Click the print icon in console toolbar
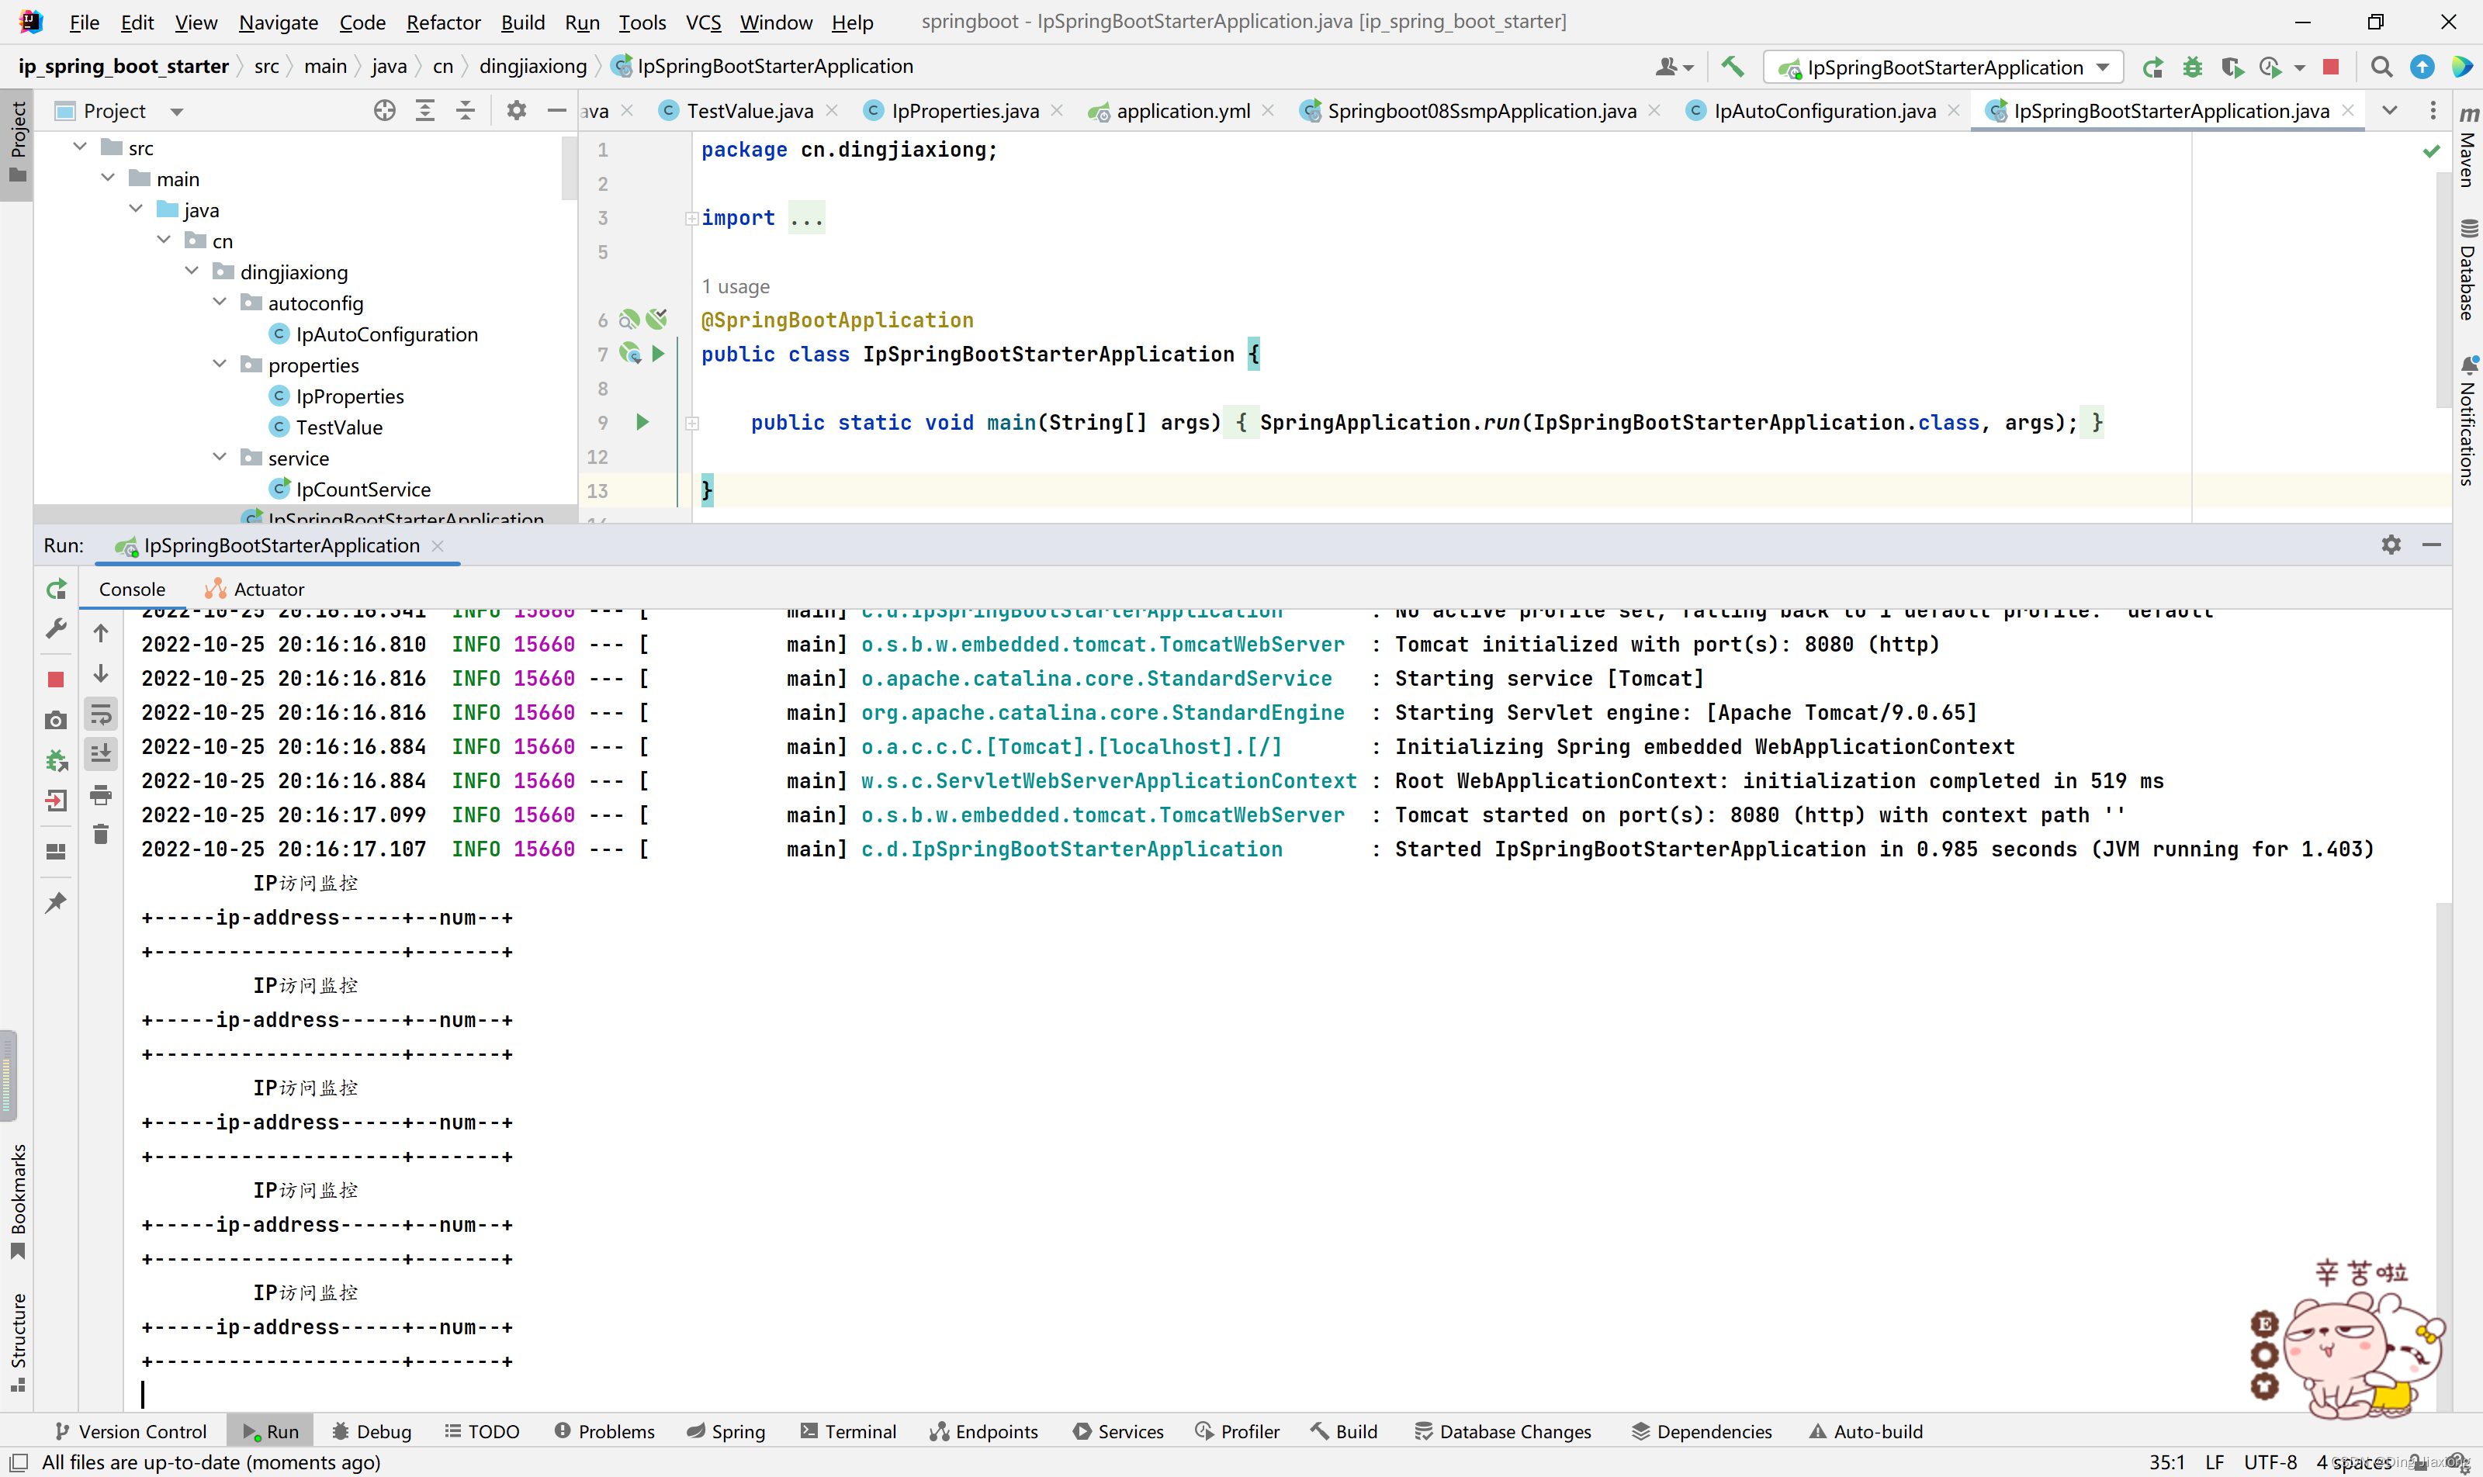This screenshot has width=2483, height=1477. [101, 794]
